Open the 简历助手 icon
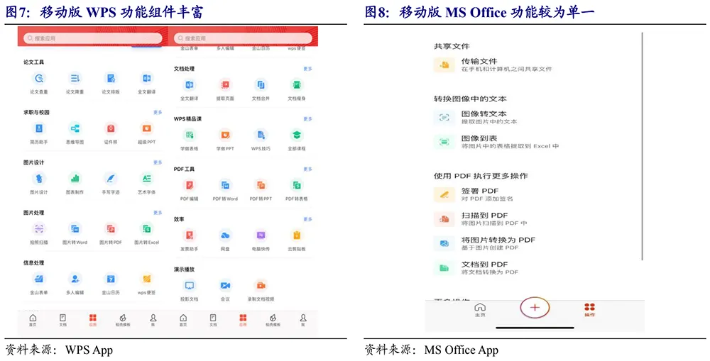The image size is (710, 361). pyautogui.click(x=39, y=128)
